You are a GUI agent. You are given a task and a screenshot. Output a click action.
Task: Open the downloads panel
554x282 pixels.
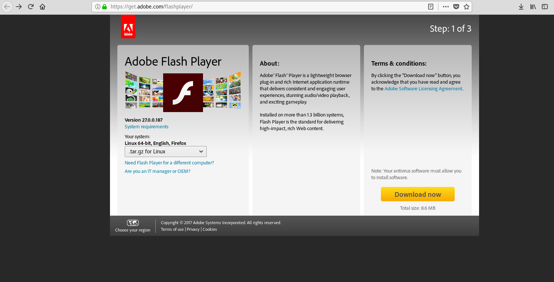click(x=521, y=7)
